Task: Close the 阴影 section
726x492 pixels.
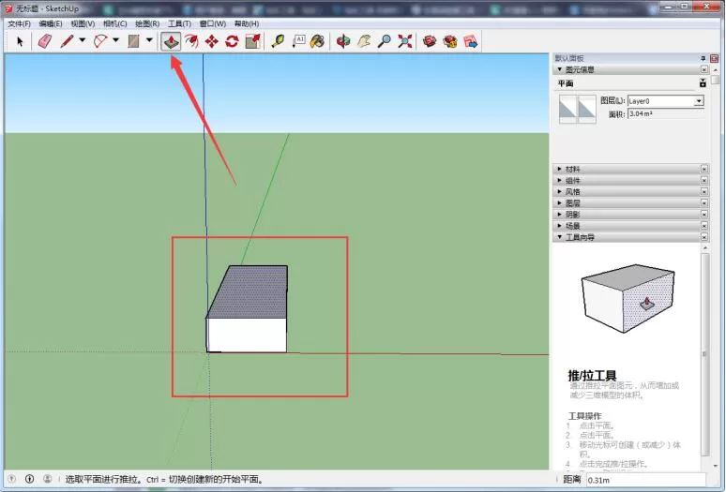Action: click(x=704, y=214)
